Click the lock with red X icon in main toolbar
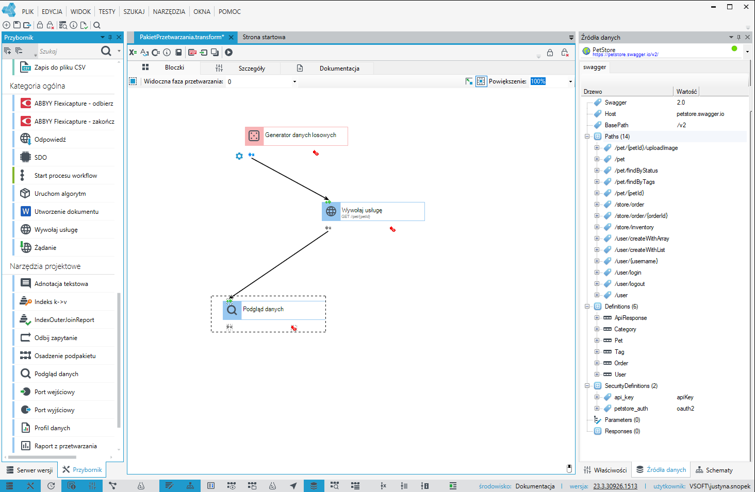The height and width of the screenshot is (492, 755). [x=50, y=25]
